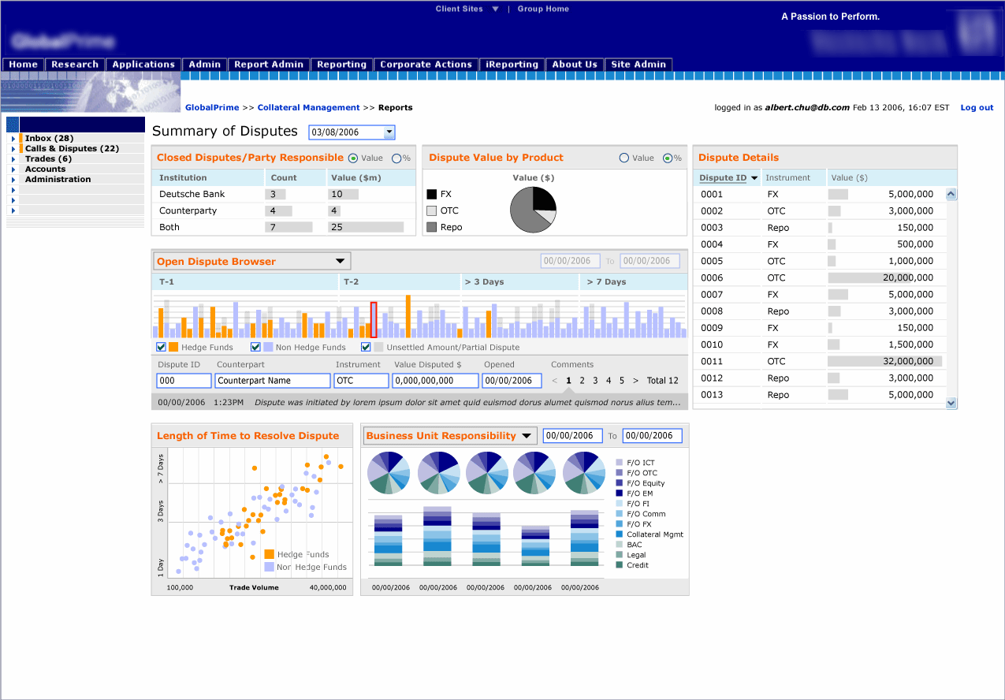Click the Dispute ID input field
This screenshot has width=1005, height=700.
pyautogui.click(x=184, y=381)
